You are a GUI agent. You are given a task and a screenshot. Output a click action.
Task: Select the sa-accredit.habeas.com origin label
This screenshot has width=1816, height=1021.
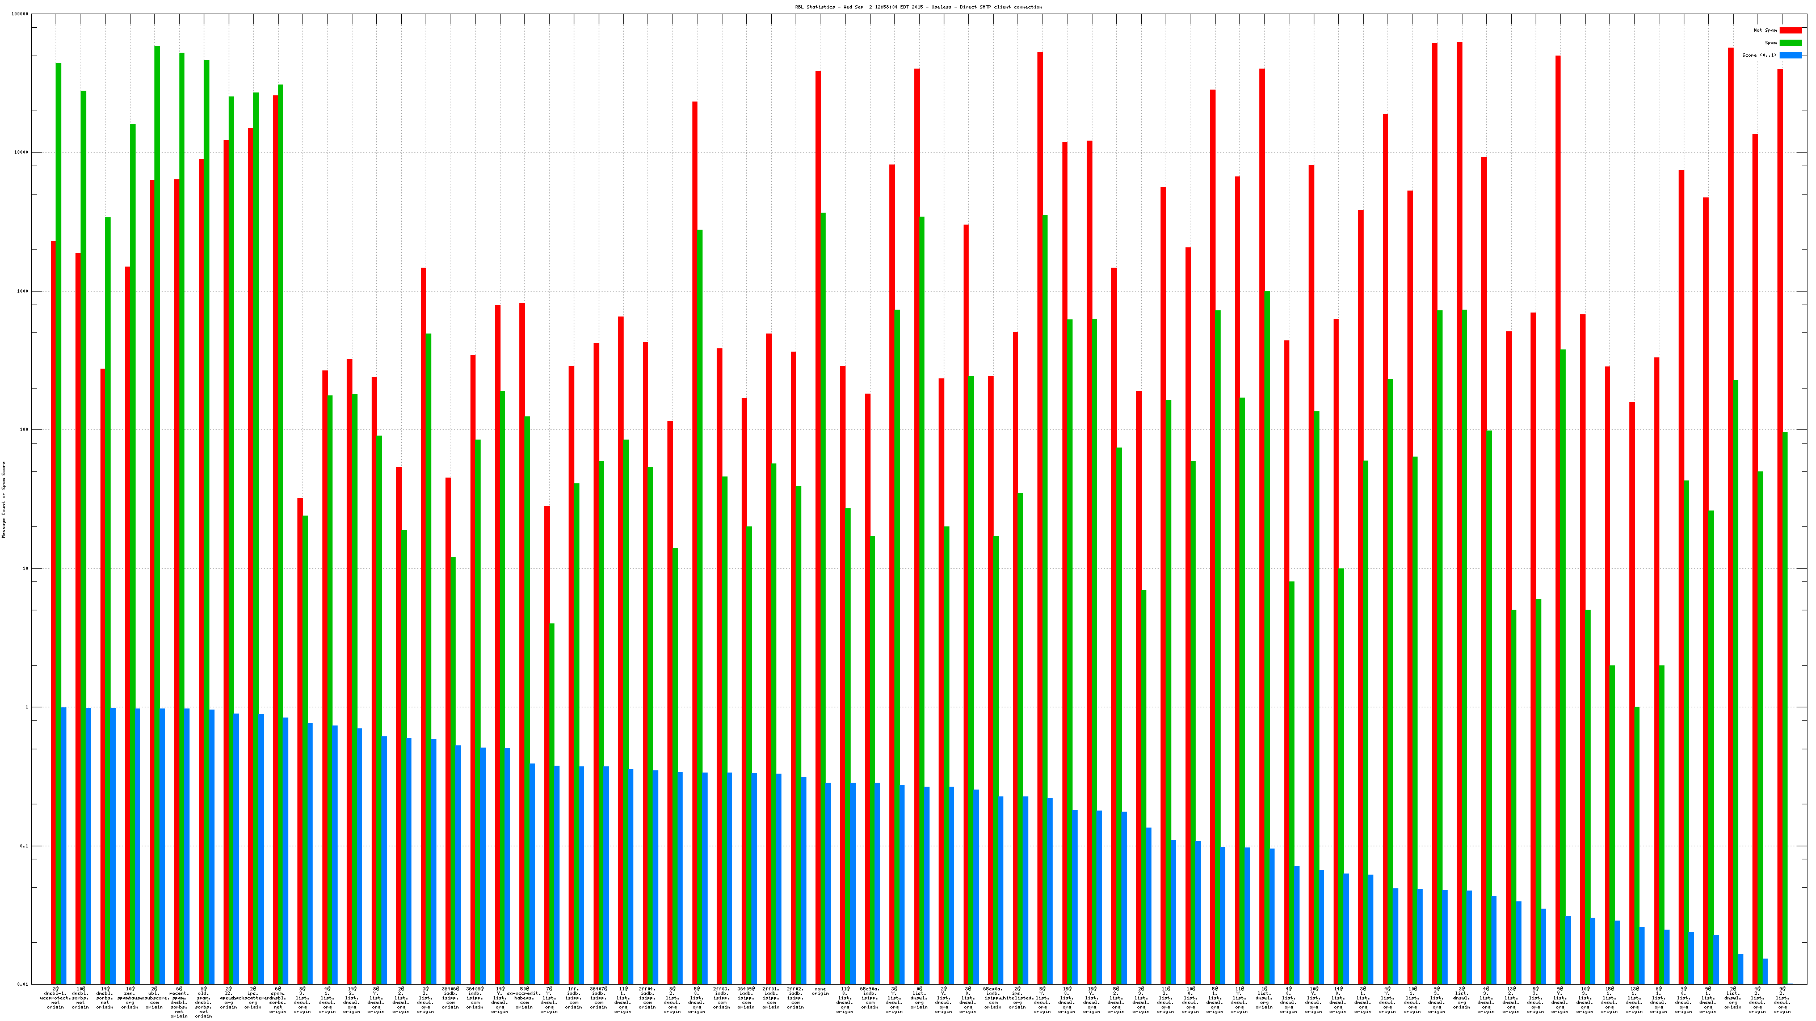click(x=524, y=998)
